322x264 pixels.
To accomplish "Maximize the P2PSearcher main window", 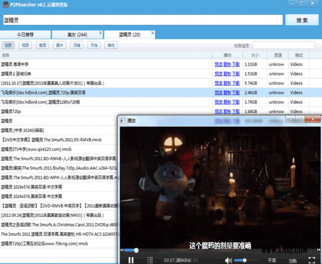I will coord(301,4).
